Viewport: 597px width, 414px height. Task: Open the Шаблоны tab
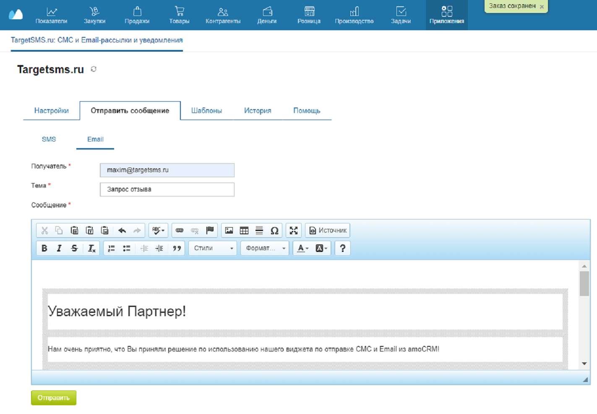206,110
